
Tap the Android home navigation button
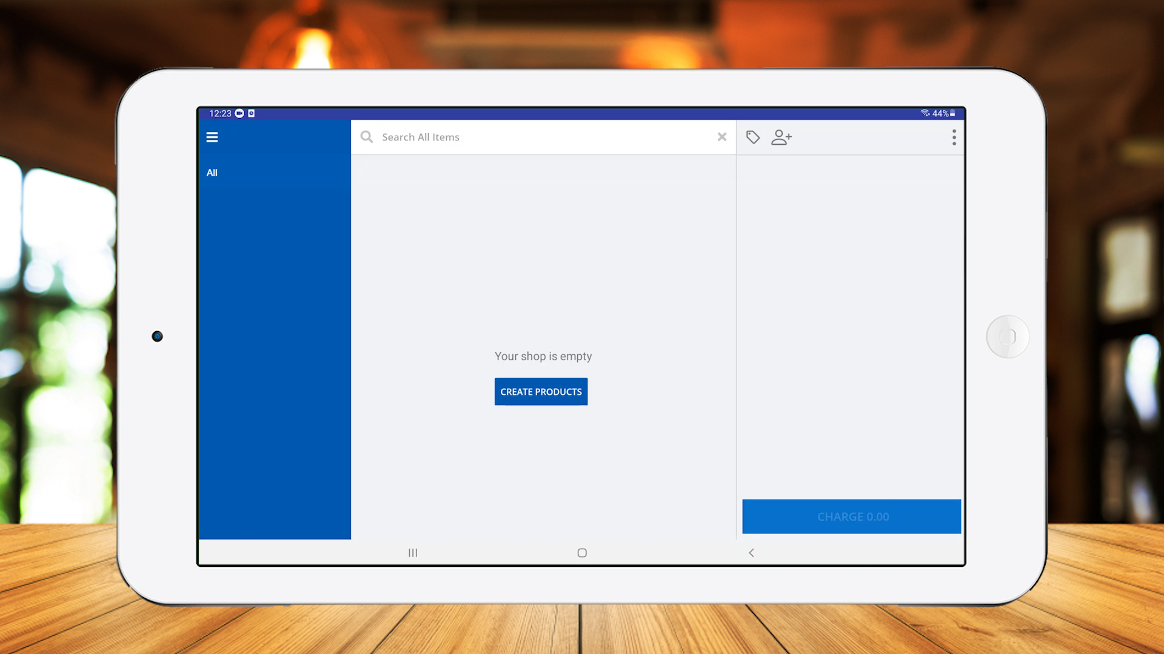(x=582, y=553)
